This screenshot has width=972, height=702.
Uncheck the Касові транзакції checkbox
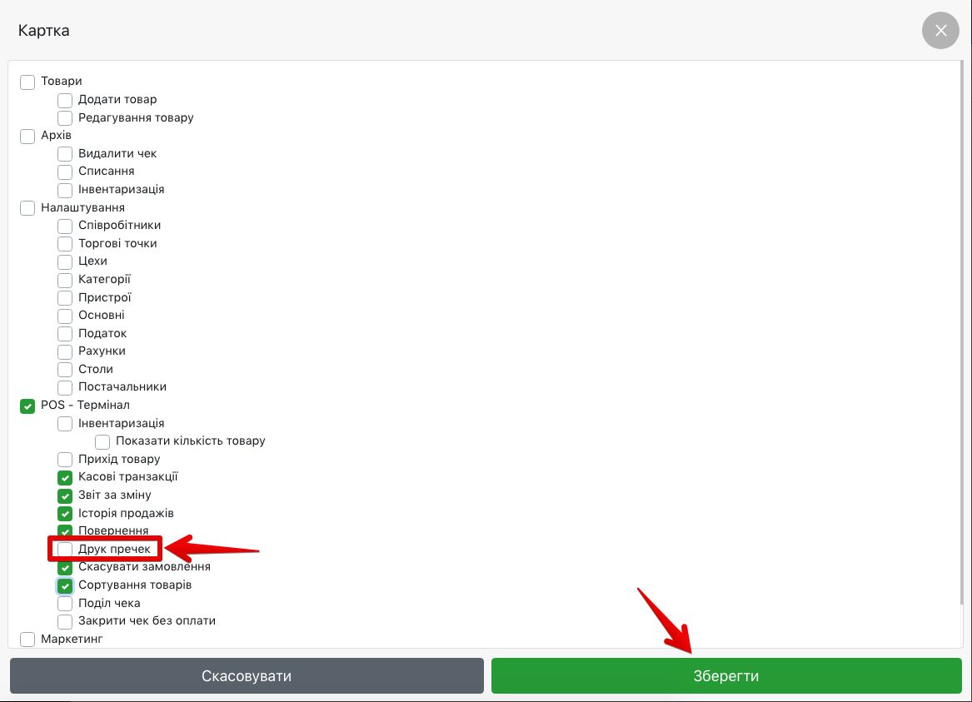65,477
